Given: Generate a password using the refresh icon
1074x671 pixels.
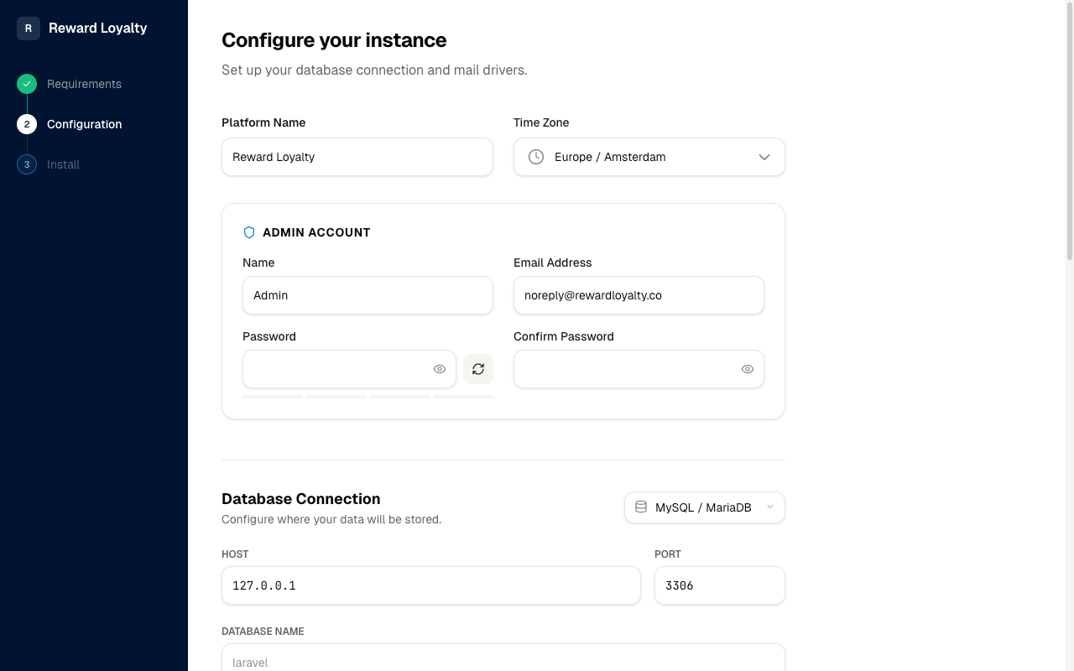Looking at the screenshot, I should point(478,369).
